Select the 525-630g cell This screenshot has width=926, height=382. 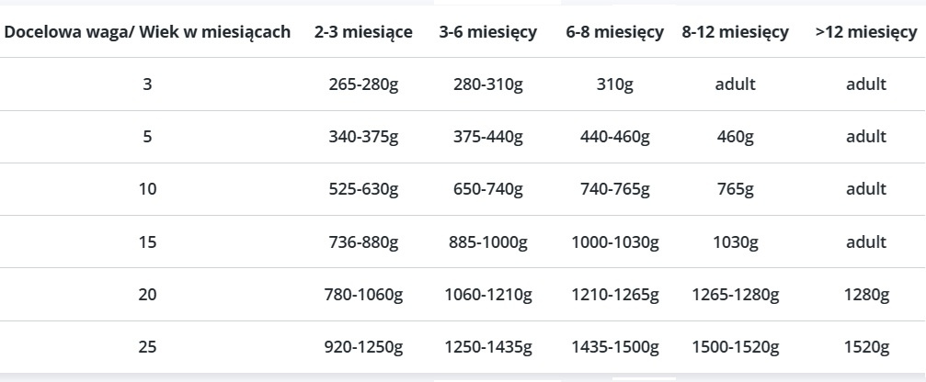coord(363,190)
